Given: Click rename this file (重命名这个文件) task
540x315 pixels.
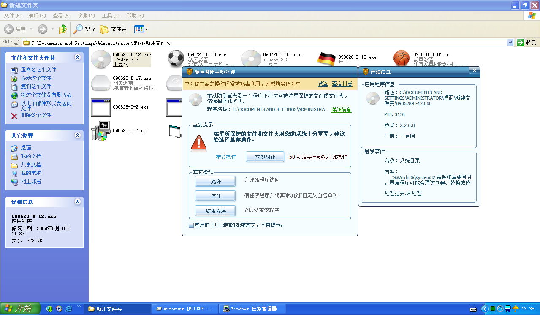Looking at the screenshot, I should click(38, 70).
